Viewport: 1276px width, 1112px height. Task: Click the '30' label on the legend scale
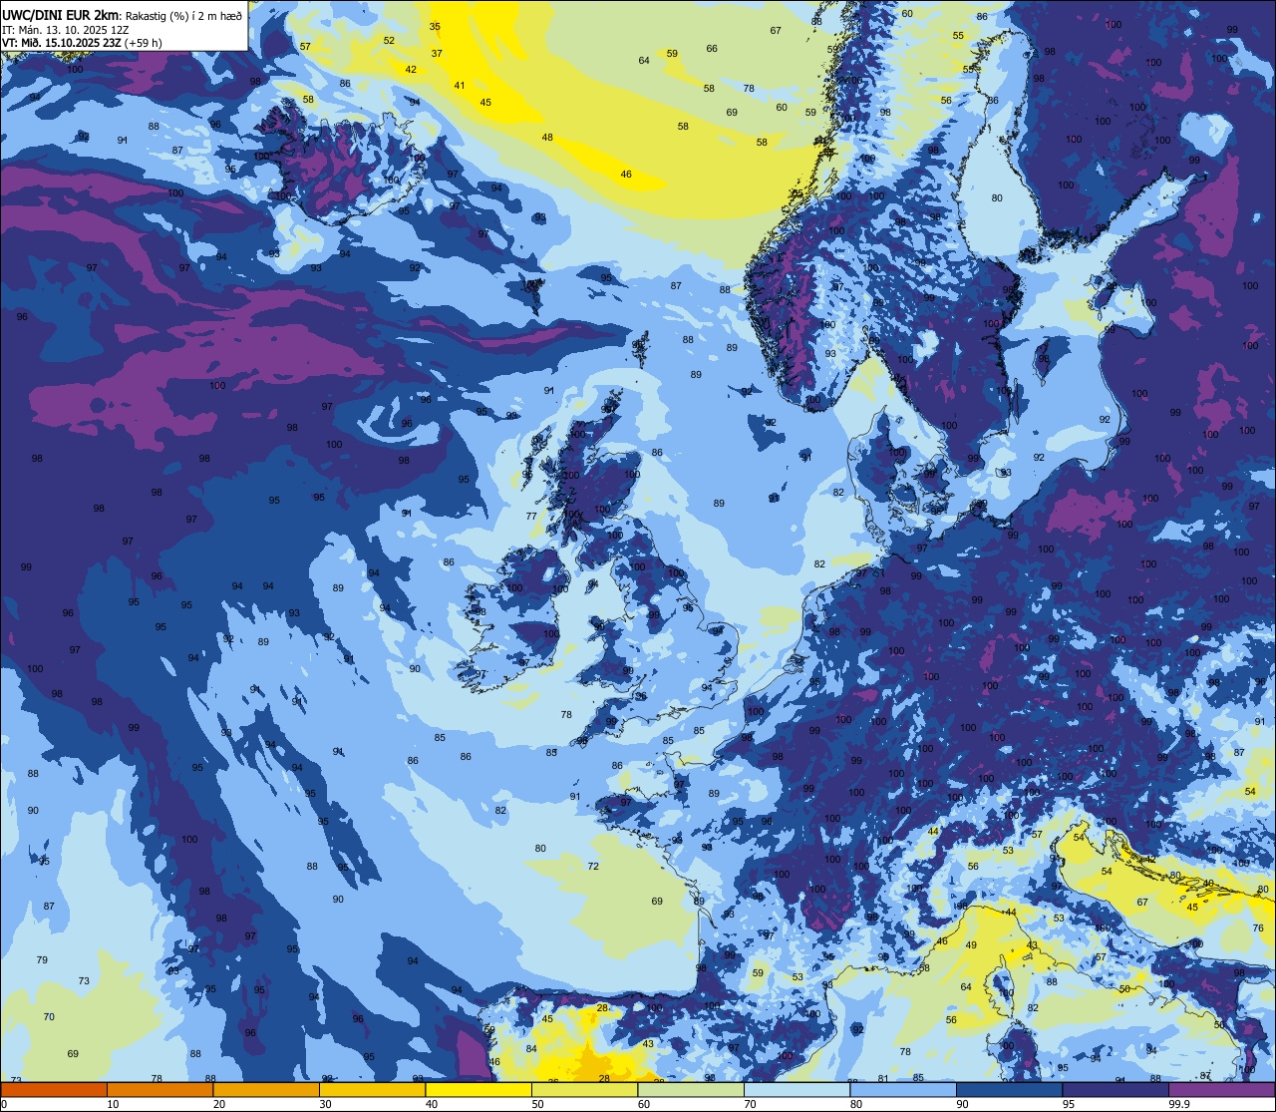click(325, 1104)
